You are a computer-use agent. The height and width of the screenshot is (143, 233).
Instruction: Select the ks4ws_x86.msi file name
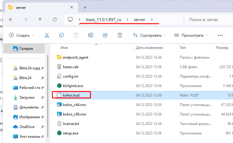[x=75, y=114]
